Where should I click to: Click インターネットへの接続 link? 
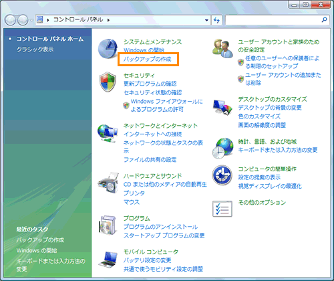(153, 134)
